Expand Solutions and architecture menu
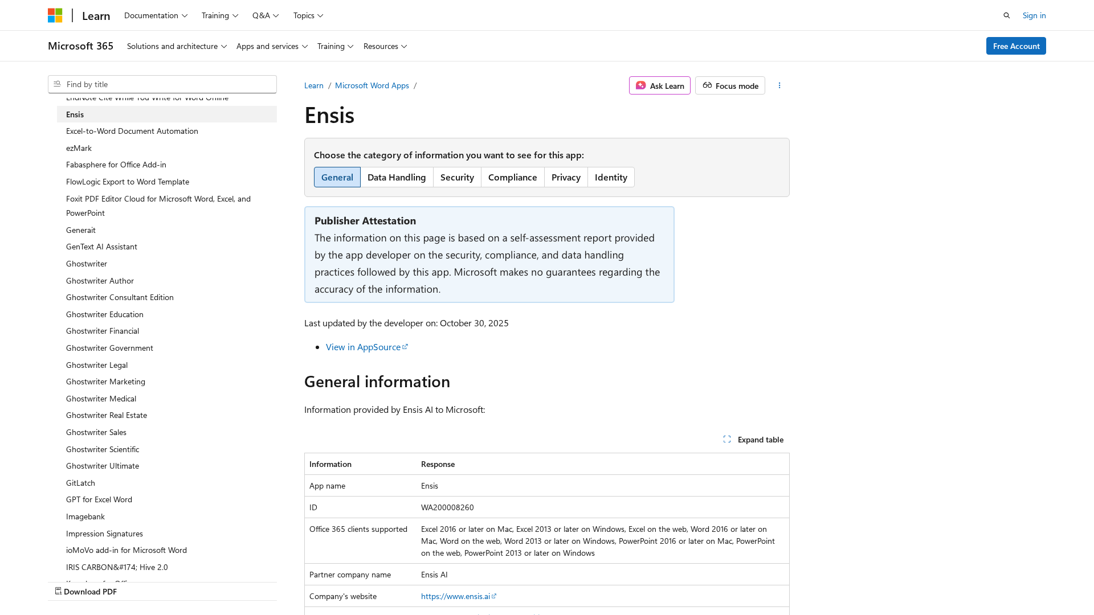 [177, 46]
